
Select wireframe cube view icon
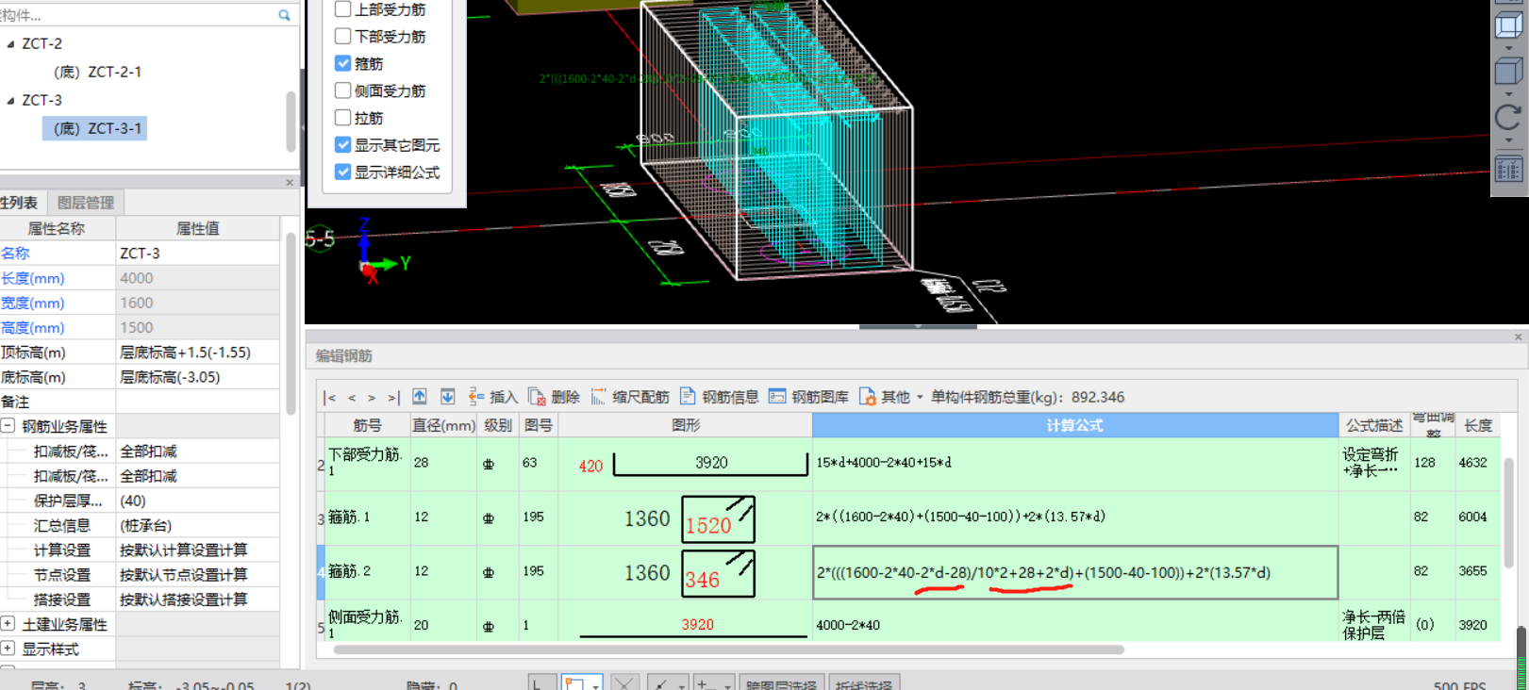pos(1508,25)
